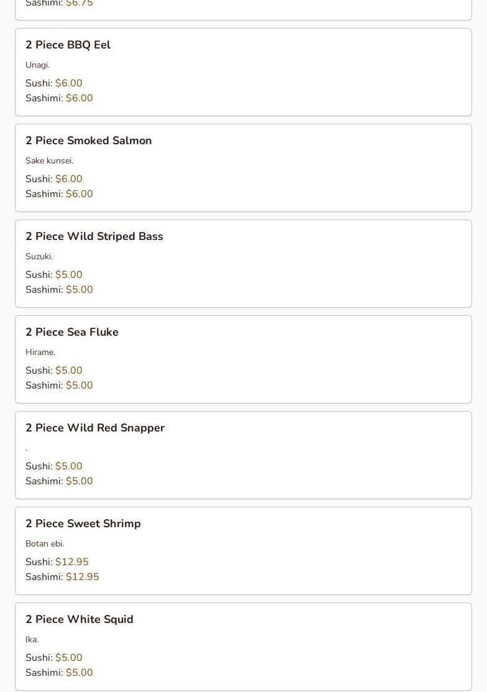This screenshot has height=692, width=487.
Task: Click the 2 Piece Sea Fluke heading
Action: coord(71,332)
